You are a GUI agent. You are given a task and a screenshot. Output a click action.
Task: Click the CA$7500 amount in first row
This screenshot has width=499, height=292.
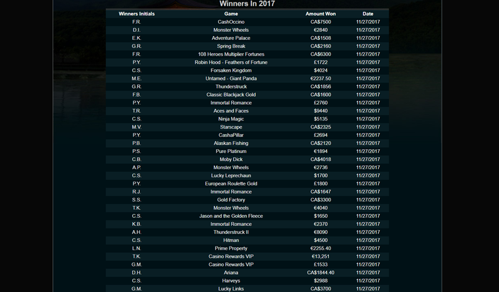click(321, 22)
